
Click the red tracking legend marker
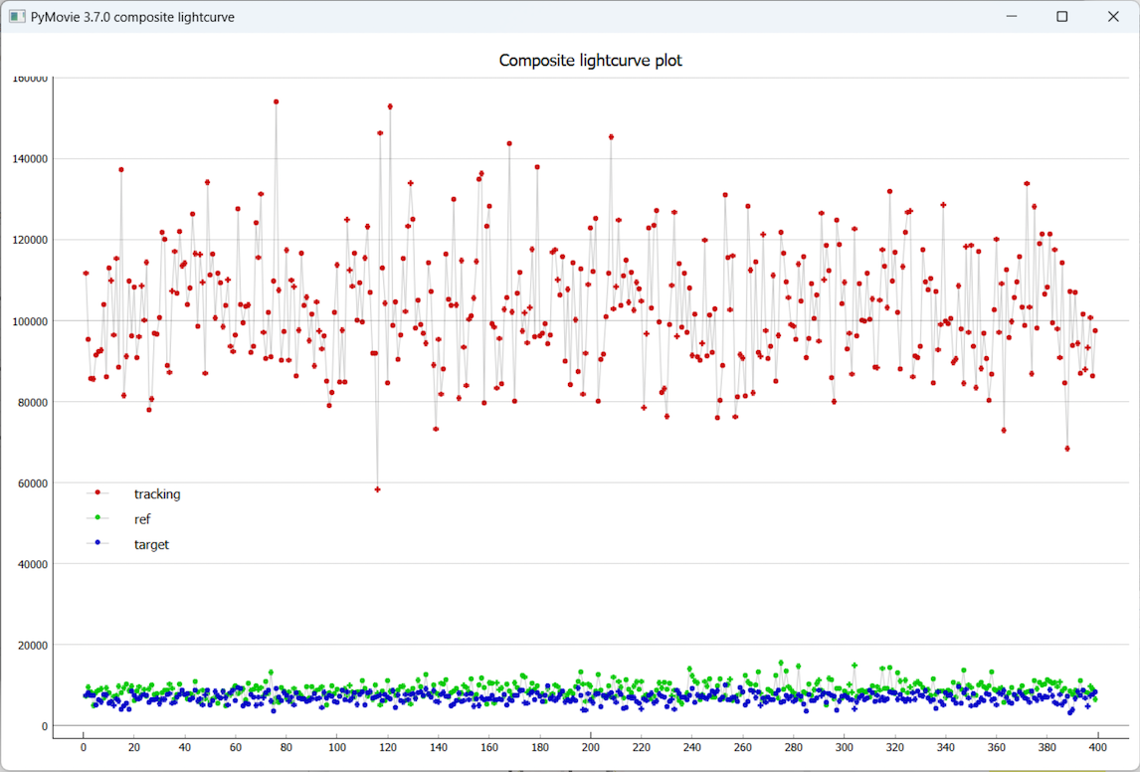pos(97,492)
